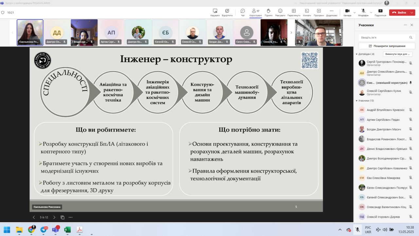Viewport: 419px width, 236px height.
Task: Open more options in Учасники panel
Action: coord(405,25)
